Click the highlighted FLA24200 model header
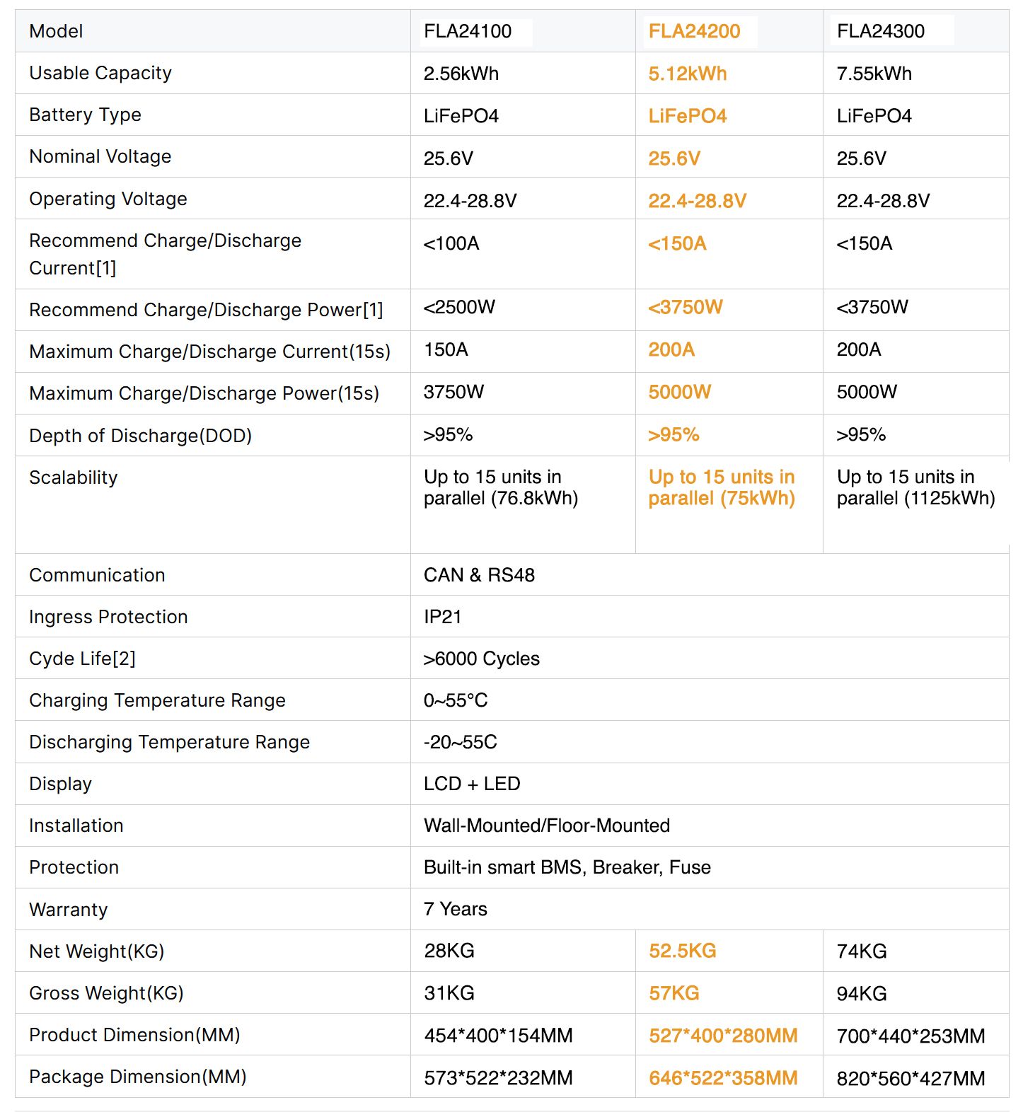Image resolution: width=1023 pixels, height=1112 pixels. pyautogui.click(x=694, y=31)
